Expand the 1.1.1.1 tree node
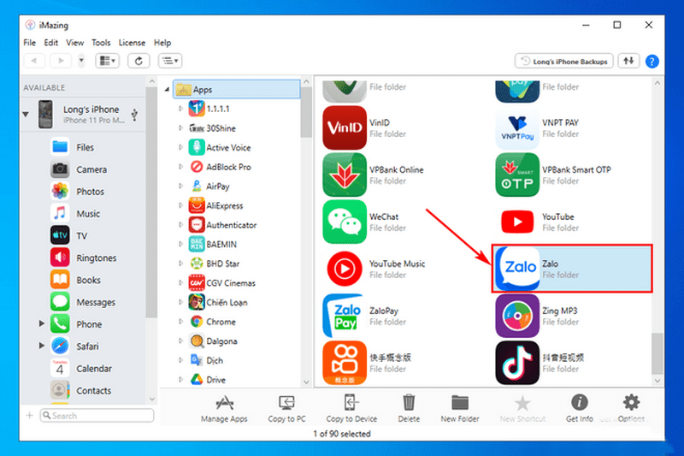The image size is (684, 456). pos(181,108)
